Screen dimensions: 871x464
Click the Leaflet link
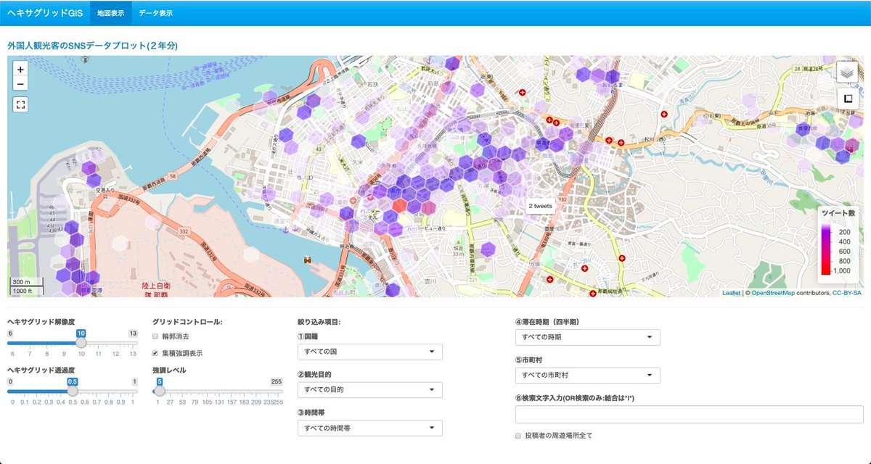(x=731, y=293)
